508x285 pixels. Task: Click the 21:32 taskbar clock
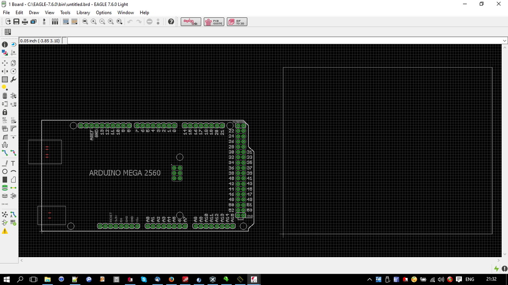491,279
